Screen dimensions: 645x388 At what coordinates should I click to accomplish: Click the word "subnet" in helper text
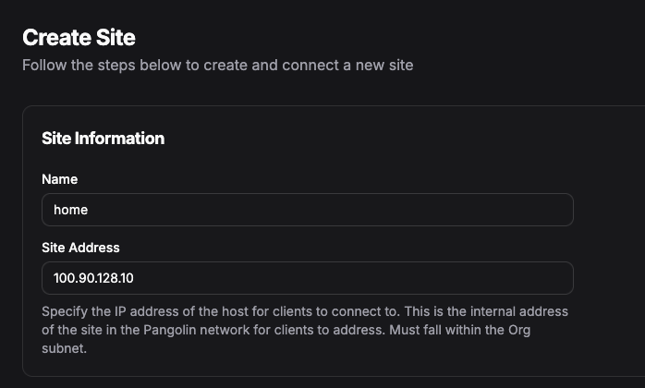pyautogui.click(x=63, y=349)
